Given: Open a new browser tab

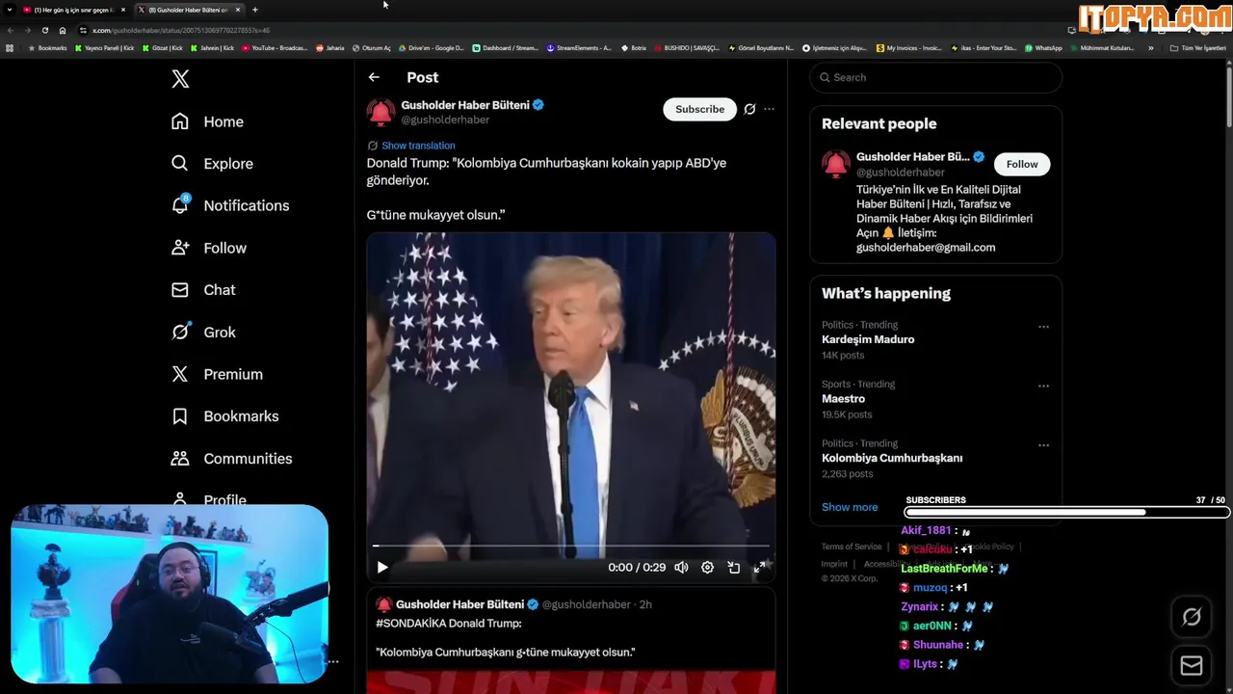Looking at the screenshot, I should coord(255,10).
